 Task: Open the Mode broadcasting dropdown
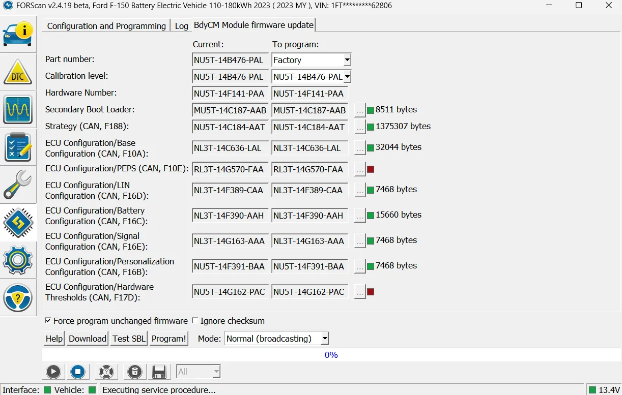(x=324, y=338)
